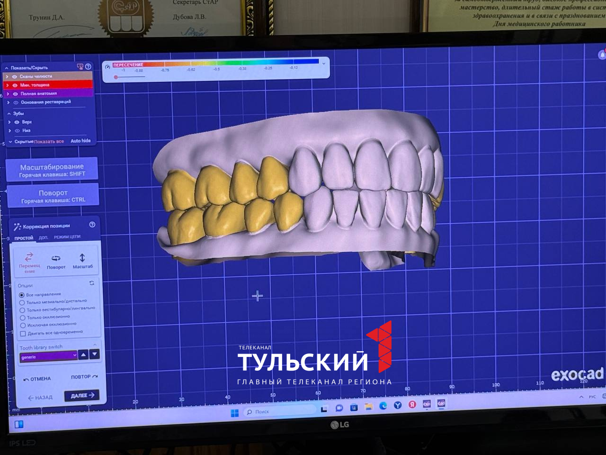Enable Двигать все одновременно checkbox
This screenshot has height=455, width=606.
tap(23, 334)
